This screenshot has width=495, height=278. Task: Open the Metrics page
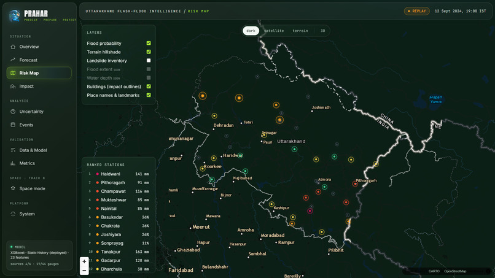(x=39, y=163)
